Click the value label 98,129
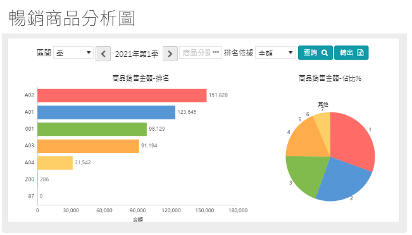The height and width of the screenshot is (235, 412). 157,129
